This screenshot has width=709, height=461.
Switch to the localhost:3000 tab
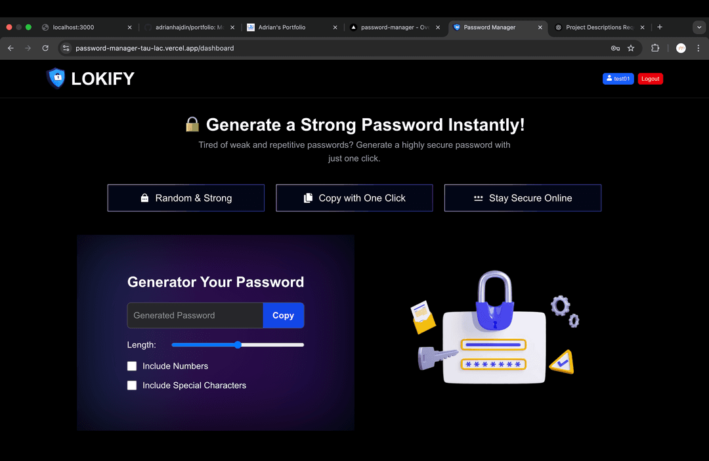point(87,27)
